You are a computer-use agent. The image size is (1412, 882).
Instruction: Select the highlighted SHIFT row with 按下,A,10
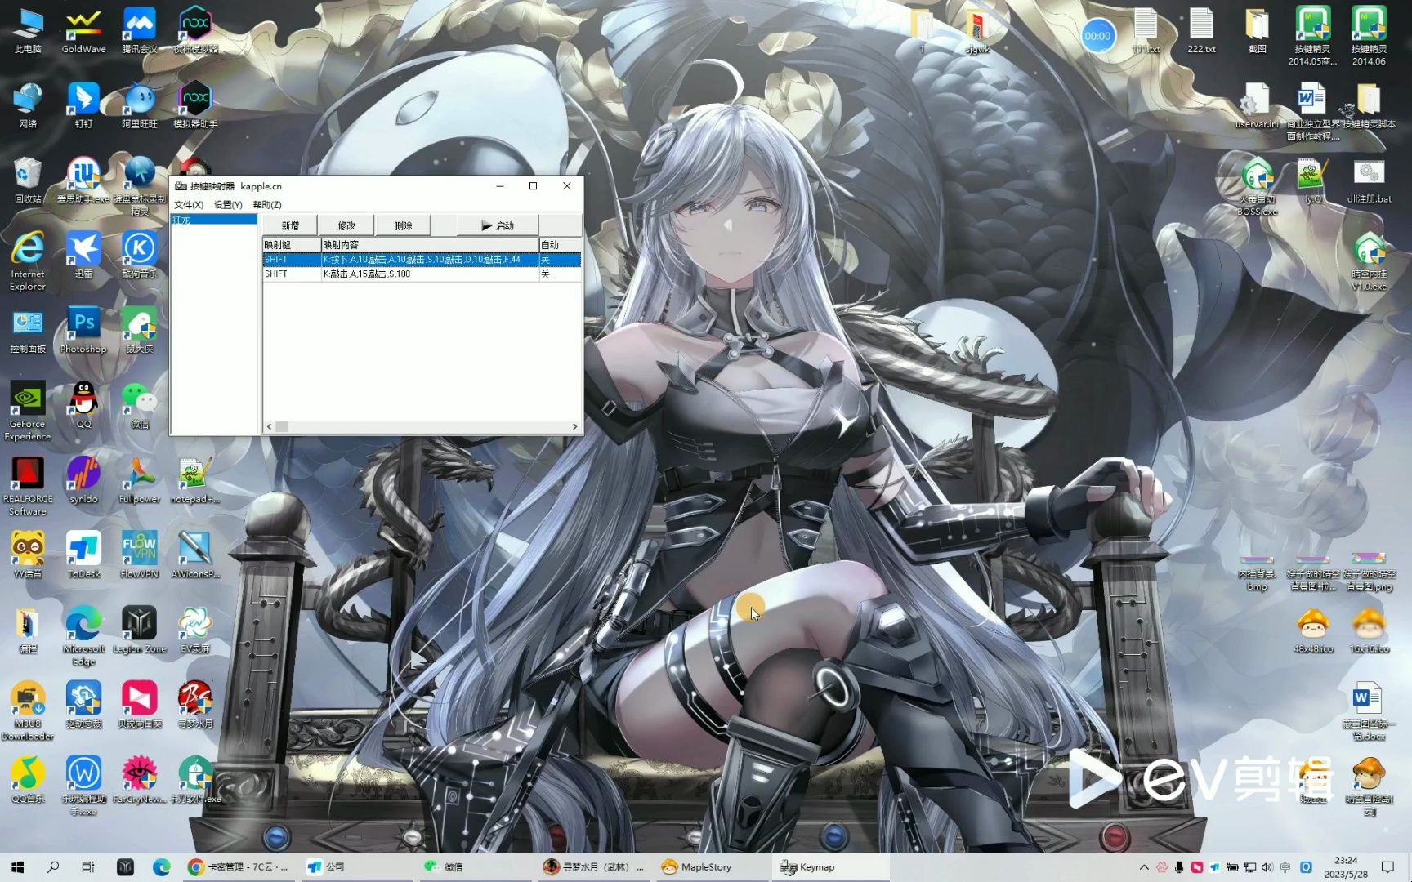pyautogui.click(x=422, y=260)
